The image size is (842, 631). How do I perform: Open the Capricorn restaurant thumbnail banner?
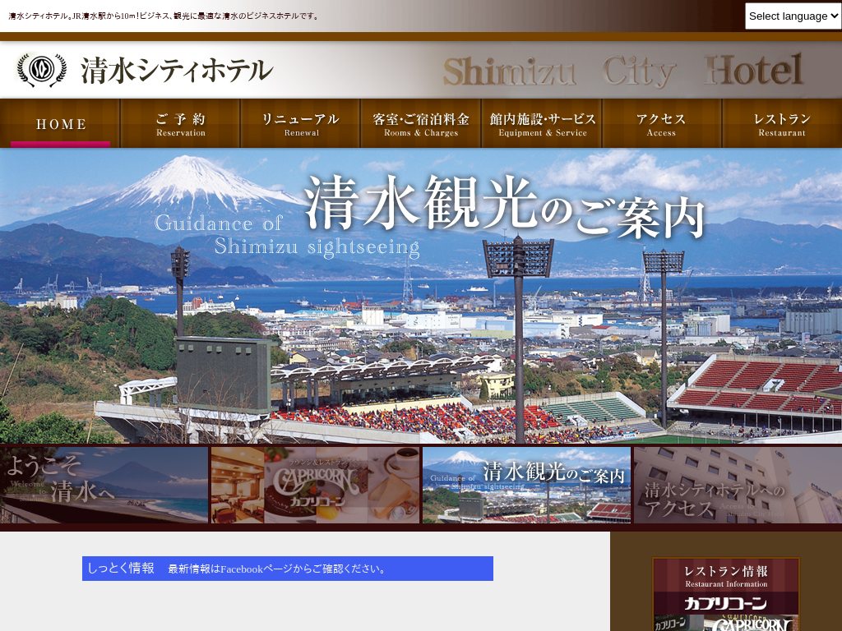point(315,485)
